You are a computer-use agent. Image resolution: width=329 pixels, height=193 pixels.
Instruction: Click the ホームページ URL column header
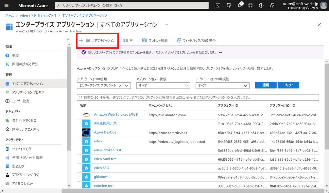click(x=160, y=105)
